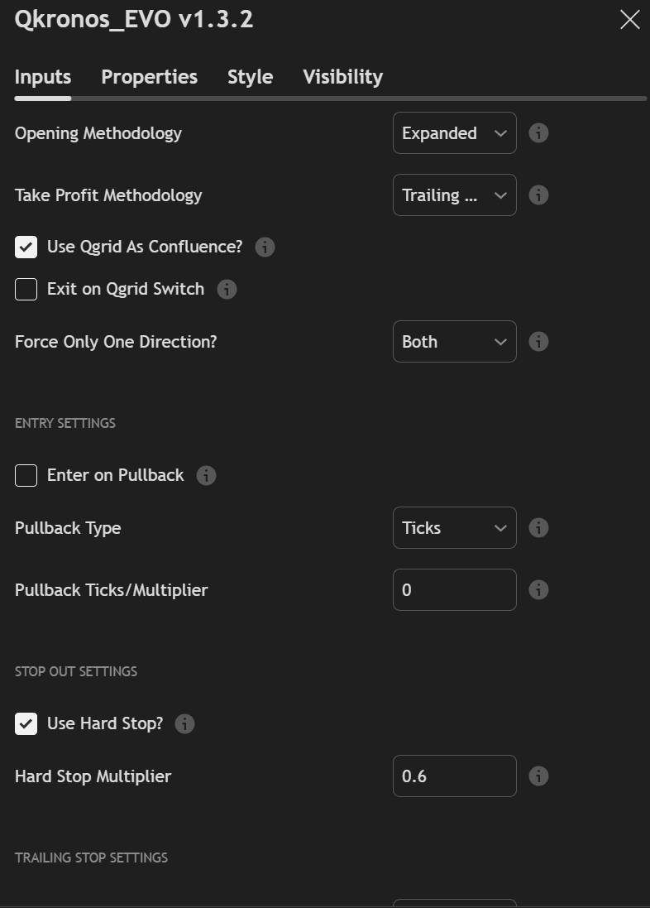Click info icon for Force Only One Direction

538,342
